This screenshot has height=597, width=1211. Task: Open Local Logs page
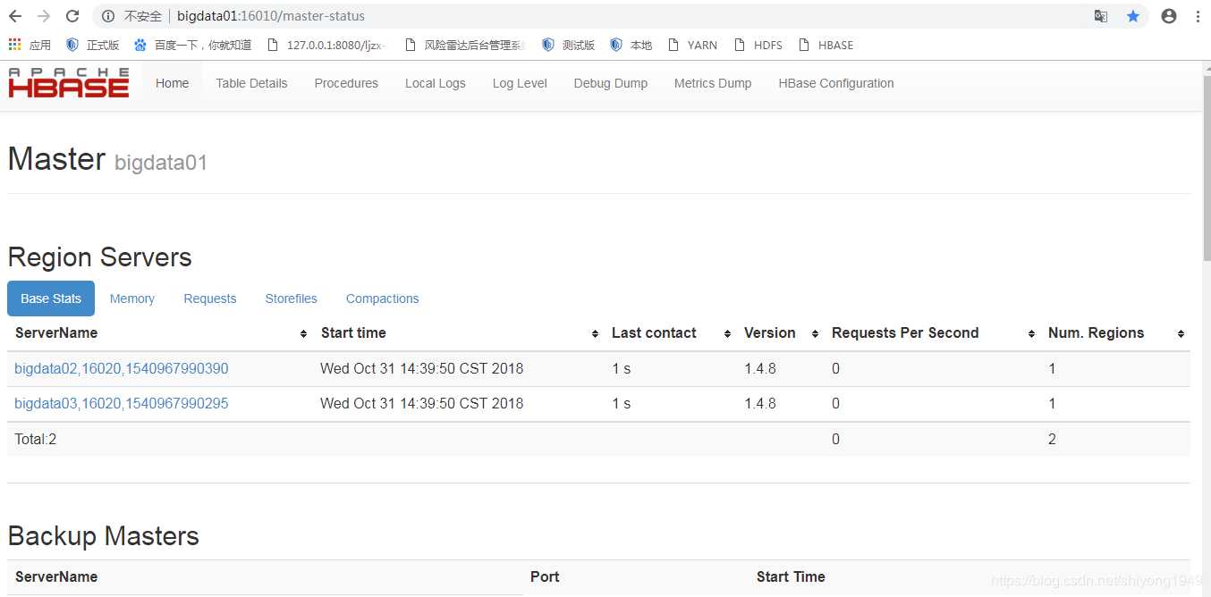436,83
